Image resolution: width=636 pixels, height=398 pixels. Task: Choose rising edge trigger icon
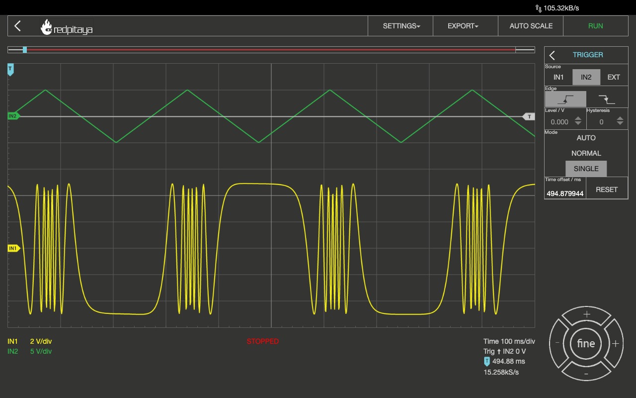tap(565, 99)
